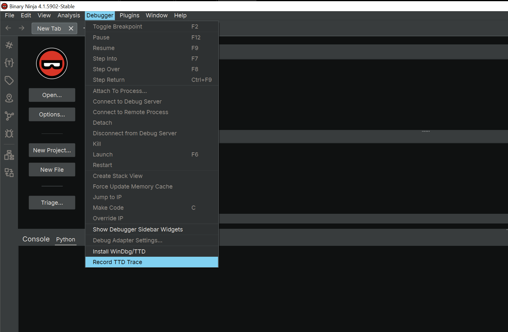This screenshot has width=508, height=332.
Task: Choose Install WinDbg/TTD
Action: click(x=152, y=251)
